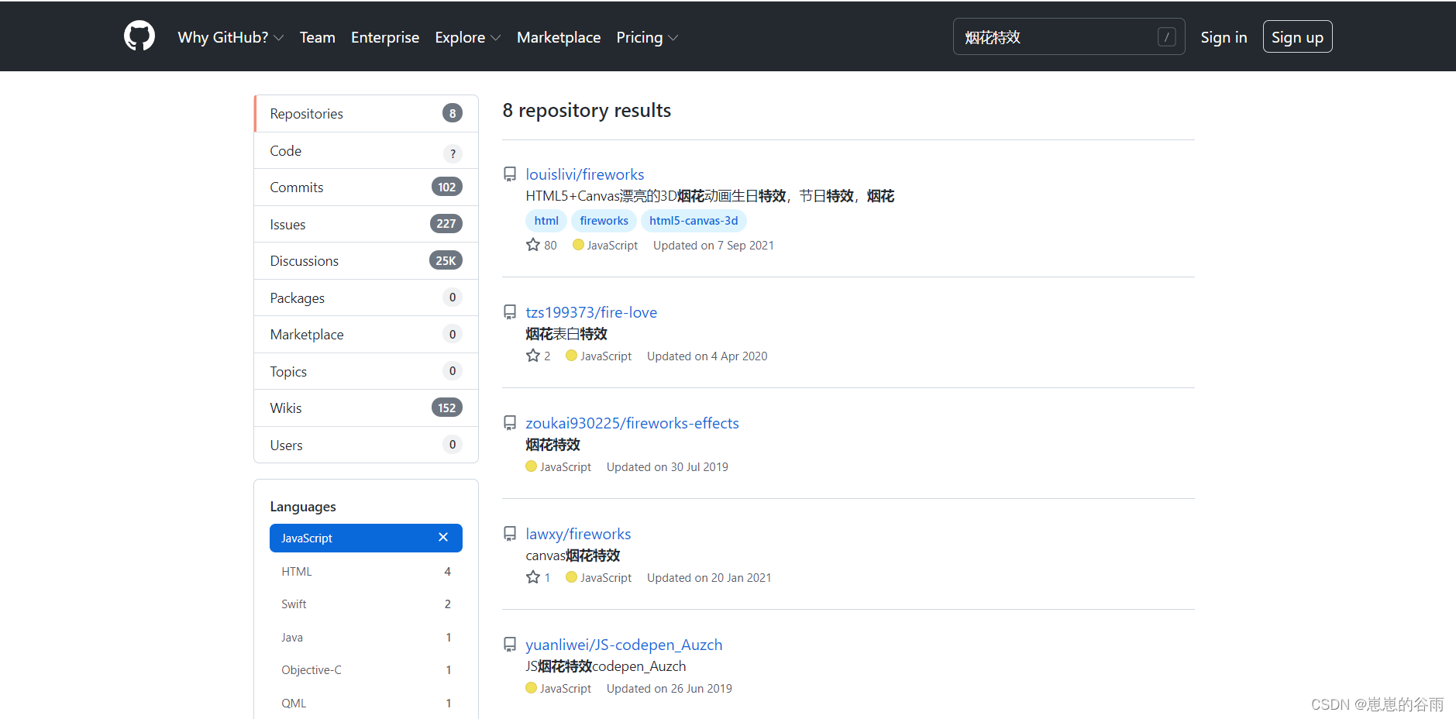
Task: Expand the Why GitHub? dropdown
Action: (231, 37)
